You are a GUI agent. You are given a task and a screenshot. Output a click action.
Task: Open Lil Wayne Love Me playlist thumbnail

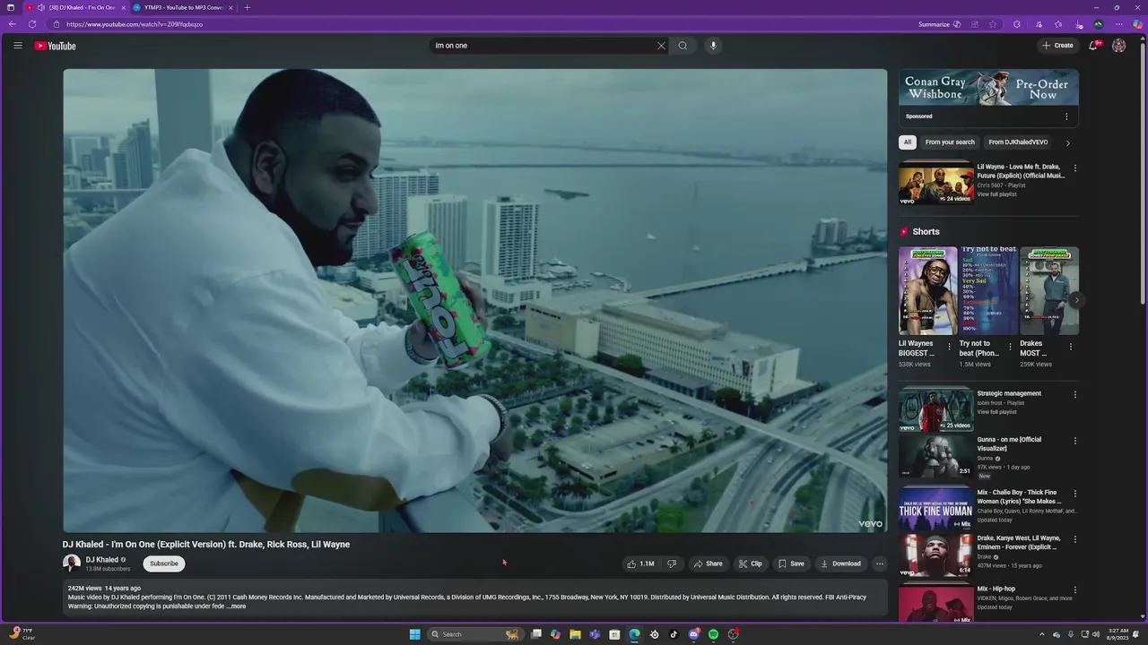click(x=936, y=183)
